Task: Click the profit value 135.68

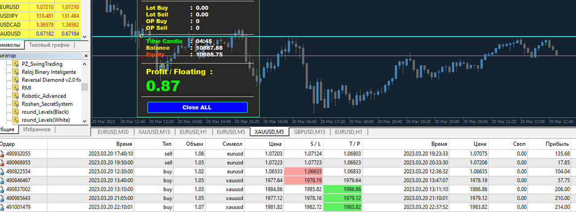Action: point(561,154)
